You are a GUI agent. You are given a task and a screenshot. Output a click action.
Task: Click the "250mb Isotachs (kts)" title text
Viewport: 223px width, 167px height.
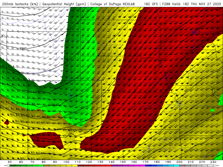tap(20, 4)
